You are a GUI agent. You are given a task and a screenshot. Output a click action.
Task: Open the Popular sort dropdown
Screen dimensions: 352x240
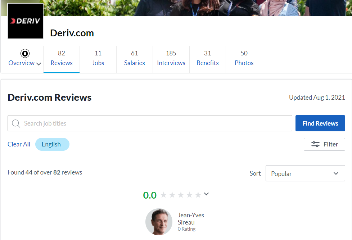pos(305,173)
